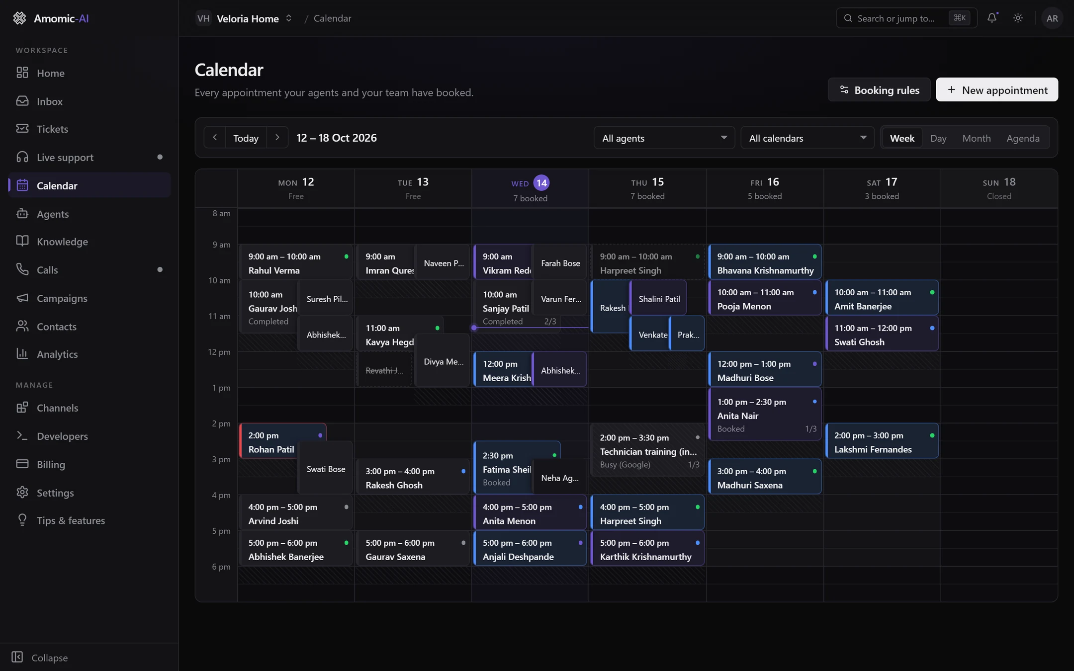Focus the Search or jump to field

pyautogui.click(x=906, y=18)
